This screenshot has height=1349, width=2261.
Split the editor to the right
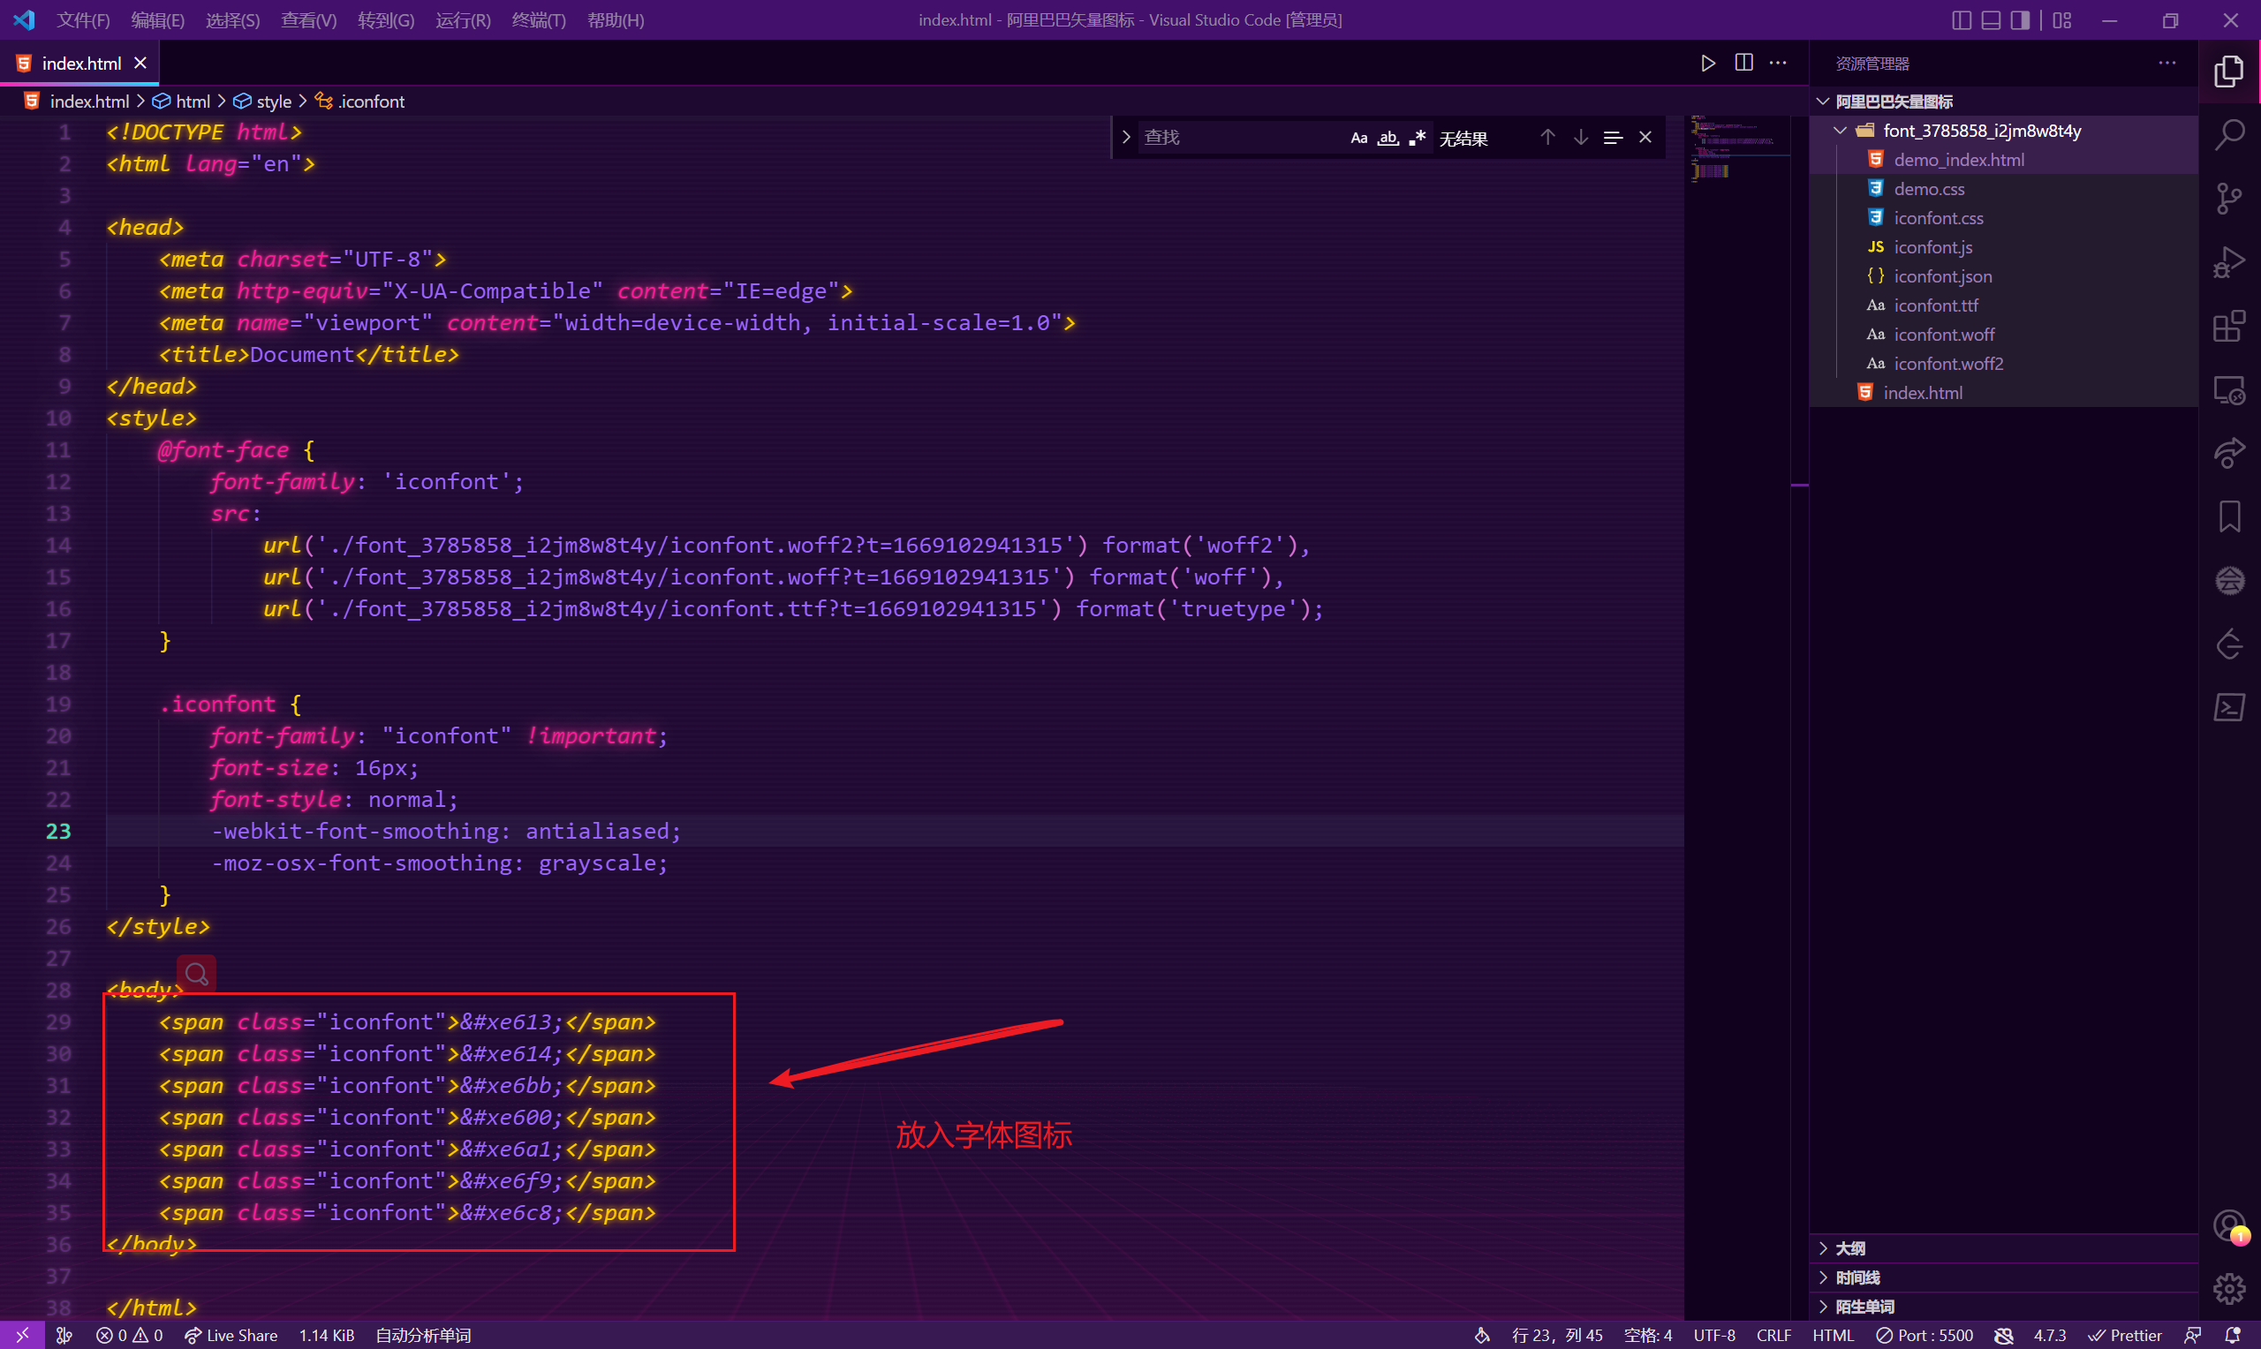1743,63
